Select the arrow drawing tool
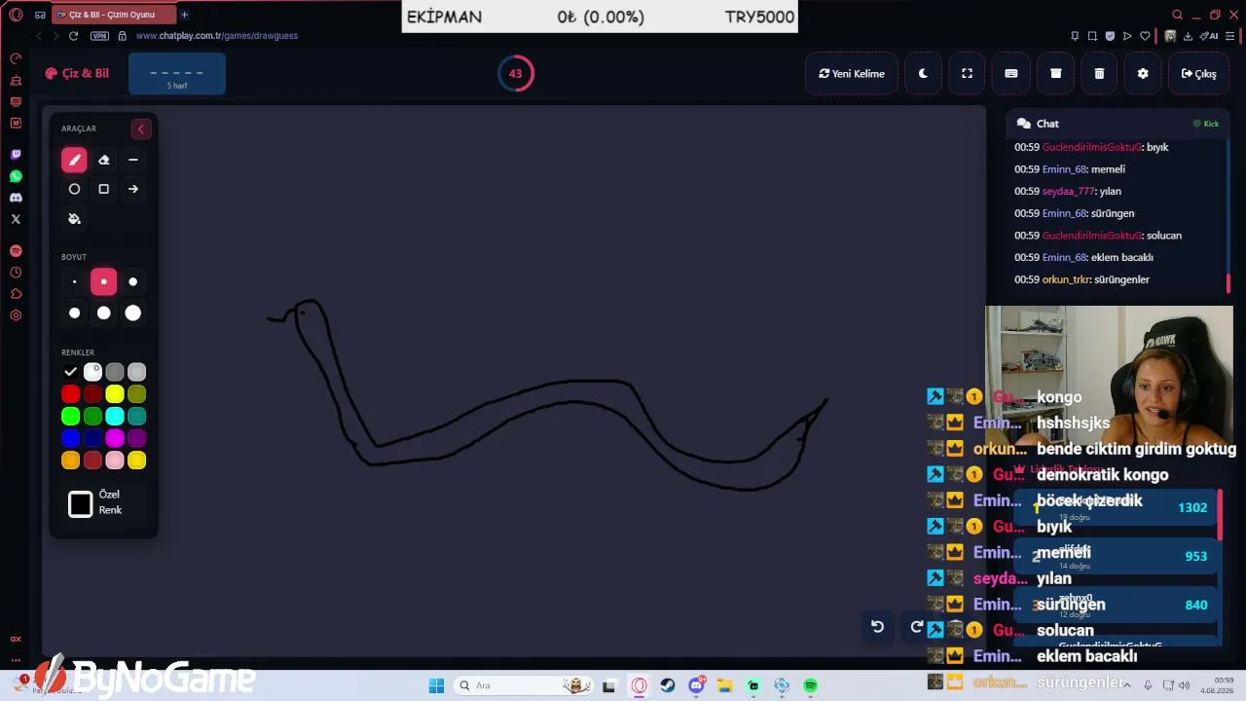This screenshot has width=1246, height=701. pyautogui.click(x=133, y=189)
